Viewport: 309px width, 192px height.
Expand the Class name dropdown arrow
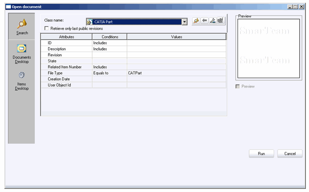coord(184,22)
